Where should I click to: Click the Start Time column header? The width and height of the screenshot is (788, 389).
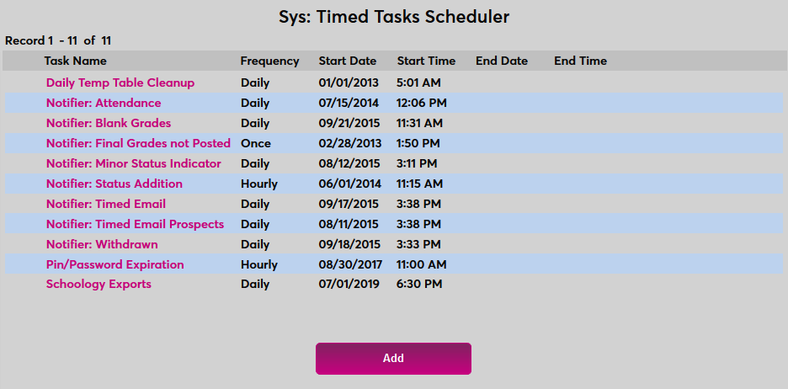[426, 61]
